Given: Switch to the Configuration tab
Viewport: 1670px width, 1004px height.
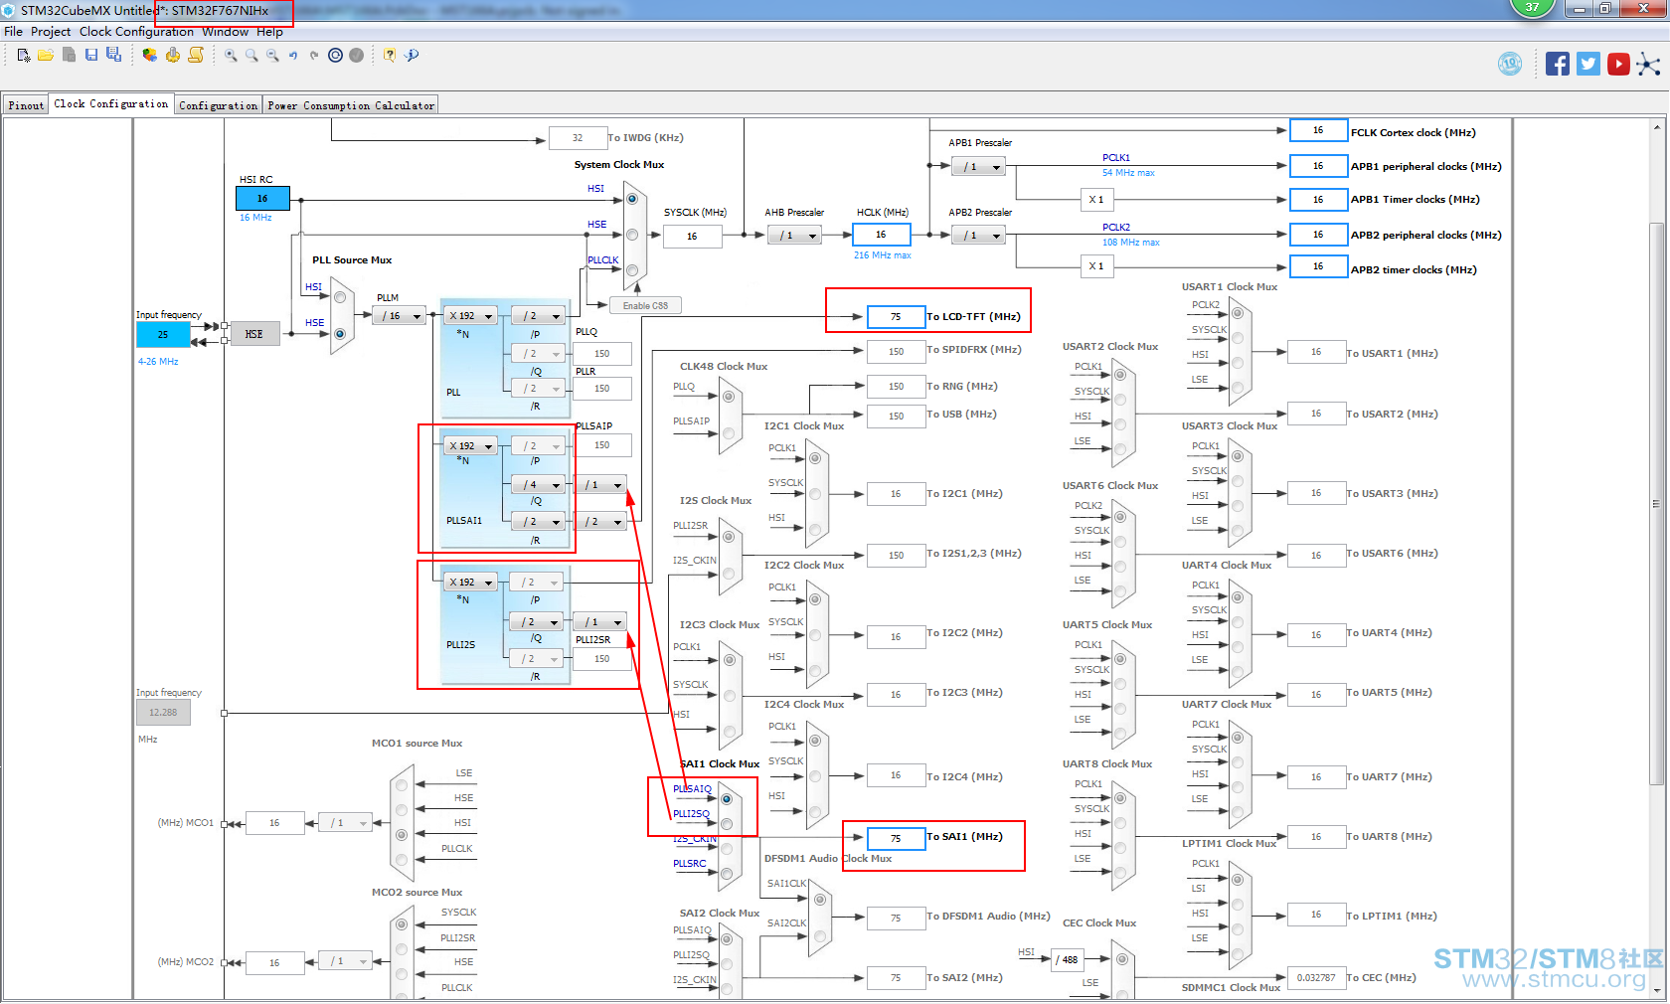Looking at the screenshot, I should [219, 105].
